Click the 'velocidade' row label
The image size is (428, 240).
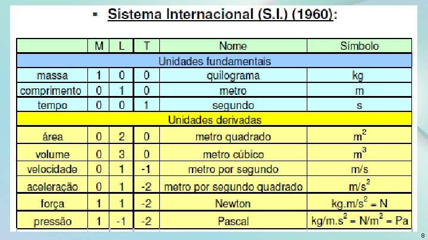[x=52, y=169]
